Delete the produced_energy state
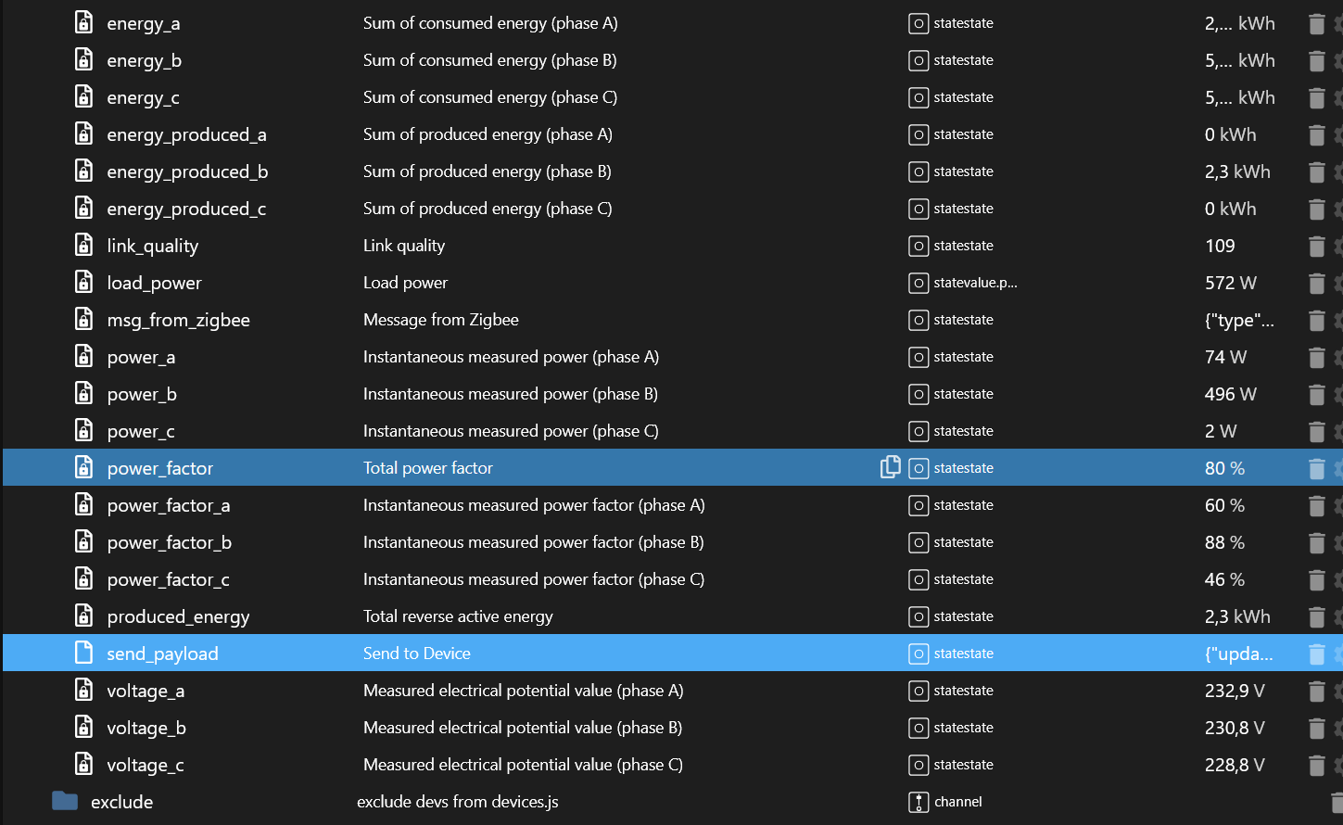 1316,616
